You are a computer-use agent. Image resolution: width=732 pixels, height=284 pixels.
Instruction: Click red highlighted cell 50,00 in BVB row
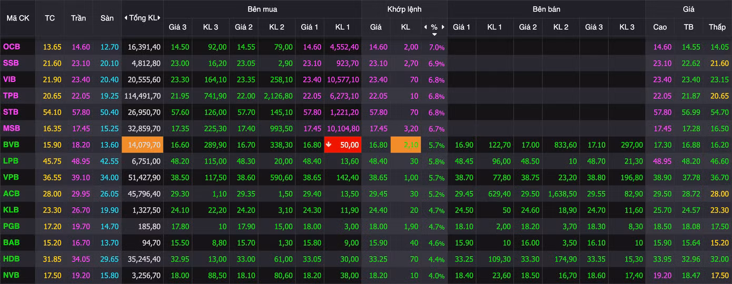coord(342,145)
